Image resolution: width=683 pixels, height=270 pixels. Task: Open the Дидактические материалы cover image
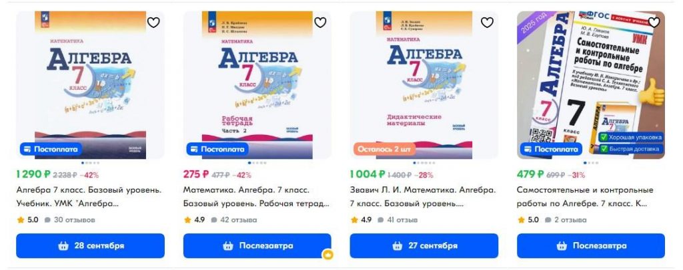[x=424, y=85]
